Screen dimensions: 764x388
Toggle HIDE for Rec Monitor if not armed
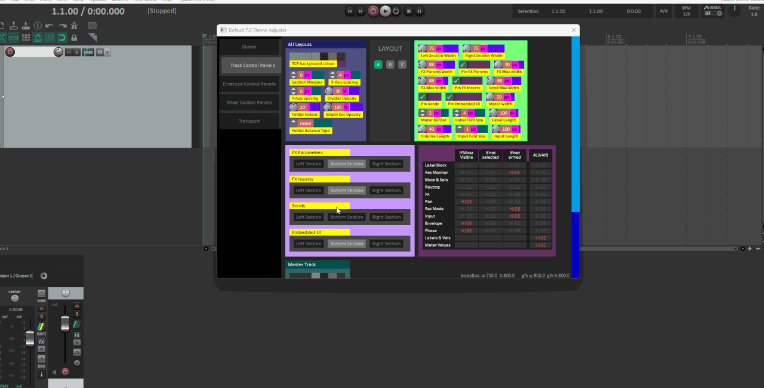pos(515,173)
